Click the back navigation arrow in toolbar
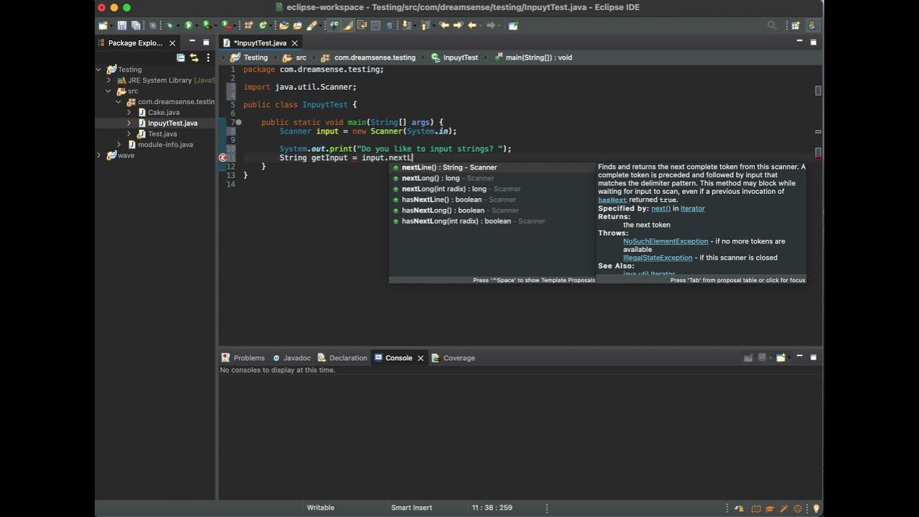This screenshot has width=919, height=517. point(472,26)
